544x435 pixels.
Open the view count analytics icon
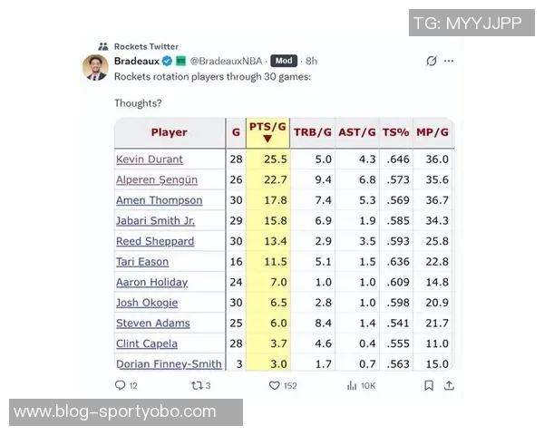pyautogui.click(x=351, y=385)
